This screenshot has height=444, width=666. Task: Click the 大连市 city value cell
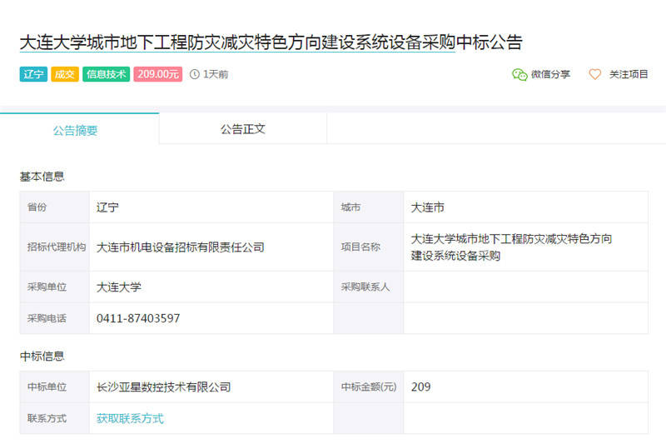[428, 207]
